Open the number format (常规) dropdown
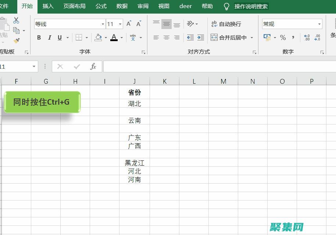Image resolution: width=336 pixels, height=235 pixels. (x=319, y=23)
